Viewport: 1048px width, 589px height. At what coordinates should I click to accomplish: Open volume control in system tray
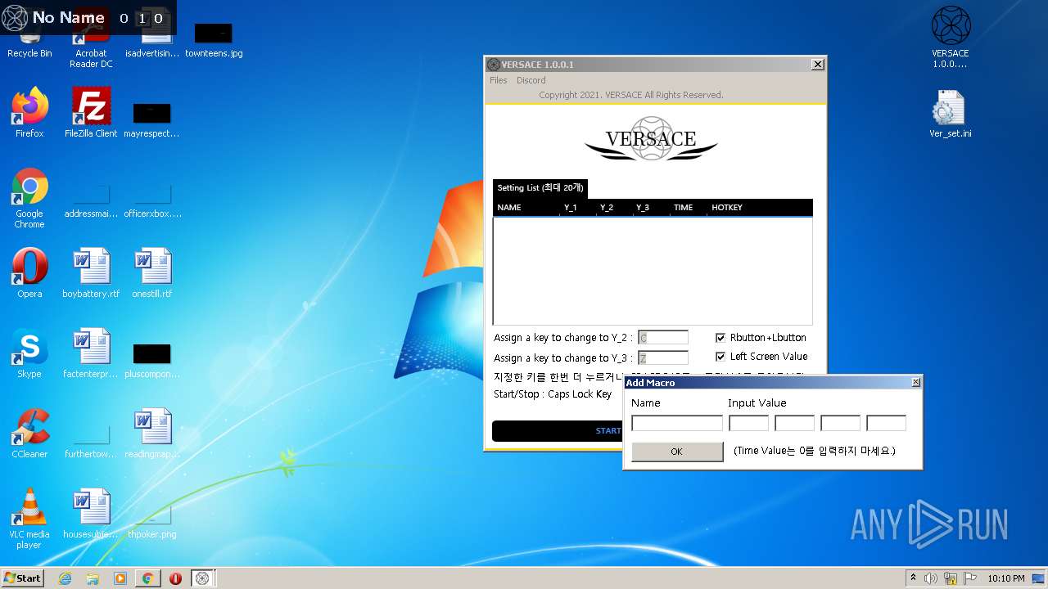pos(931,578)
